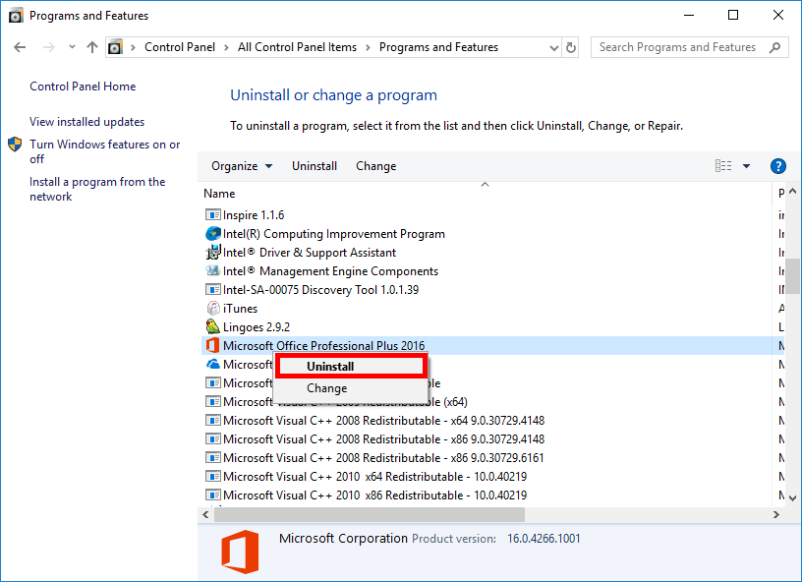This screenshot has height=582, width=802.
Task: Click the horizontal scrollbar left arrow
Action: [x=205, y=514]
